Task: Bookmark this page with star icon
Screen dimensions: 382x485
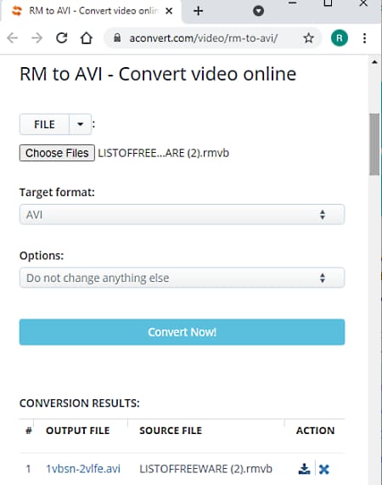Action: 308,38
